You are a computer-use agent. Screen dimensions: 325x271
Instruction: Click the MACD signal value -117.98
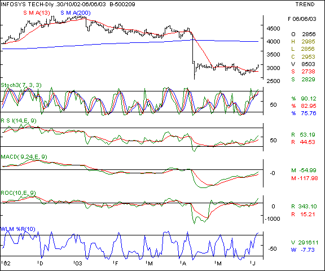308,178
